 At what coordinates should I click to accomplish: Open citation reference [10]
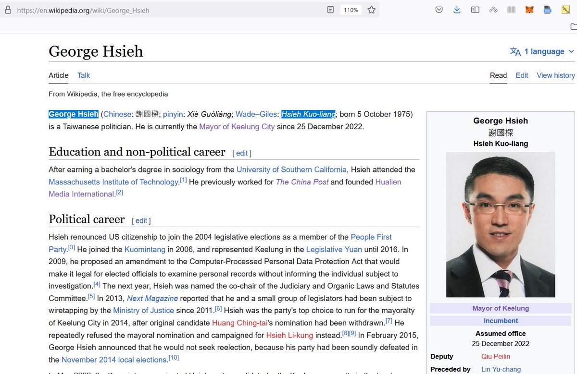(x=174, y=358)
